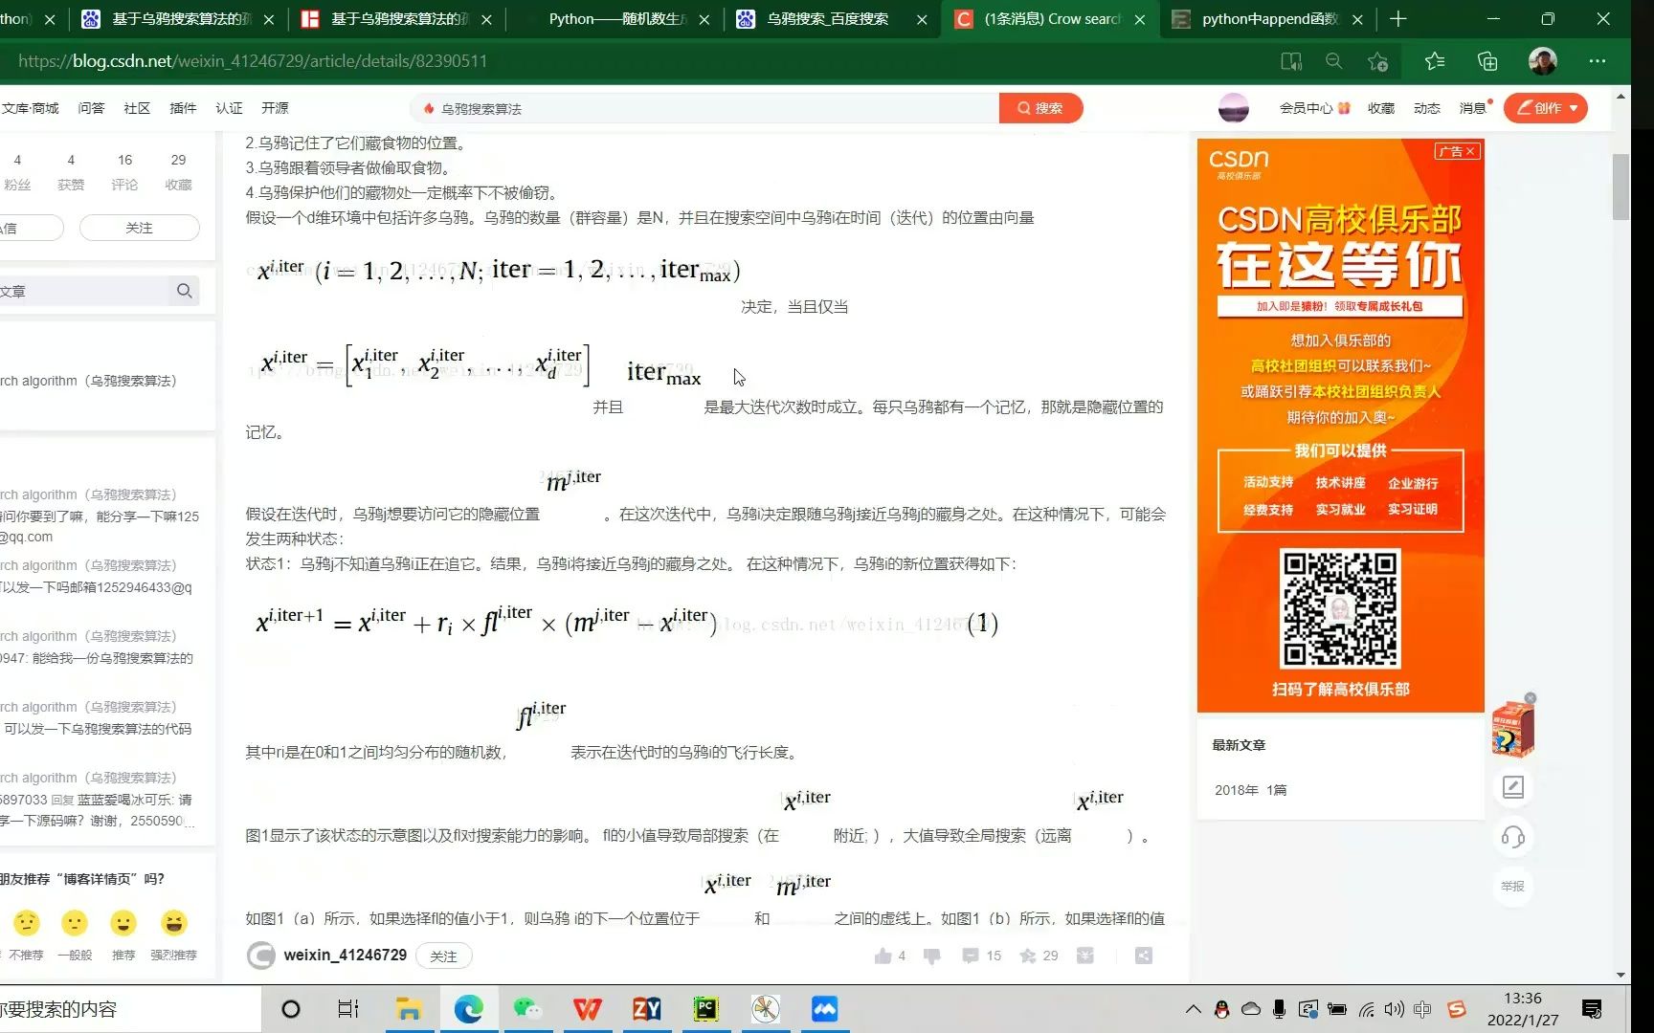
Task: Toggle favorite star icon showing 29
Action: click(1028, 956)
